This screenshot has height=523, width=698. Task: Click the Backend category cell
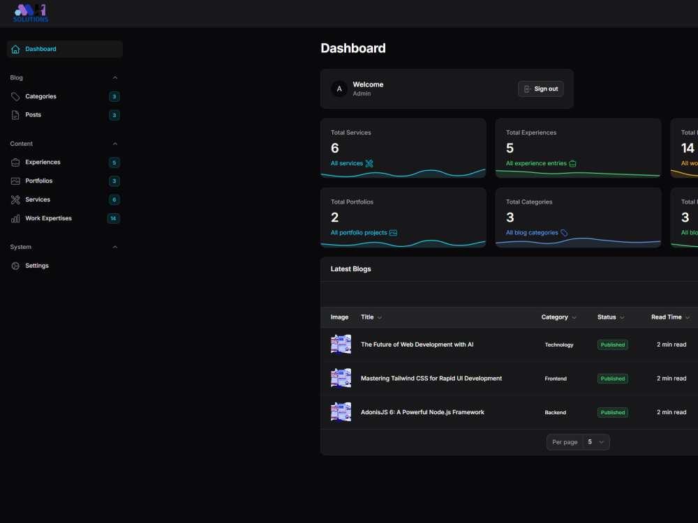[x=556, y=413]
